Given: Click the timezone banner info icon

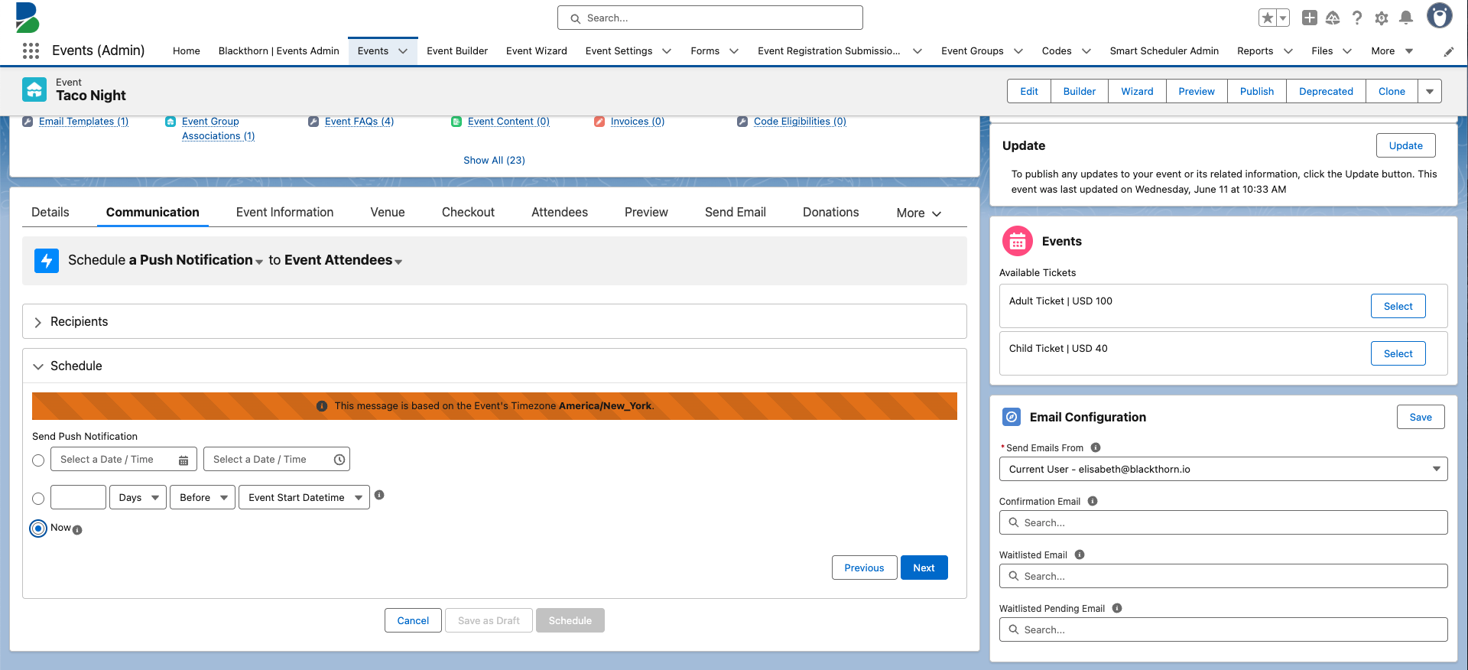Looking at the screenshot, I should click(322, 406).
